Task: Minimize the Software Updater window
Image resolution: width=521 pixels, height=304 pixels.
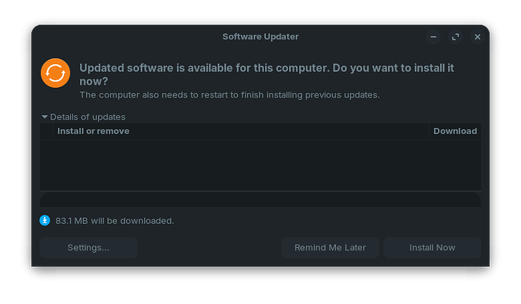Action: click(433, 36)
